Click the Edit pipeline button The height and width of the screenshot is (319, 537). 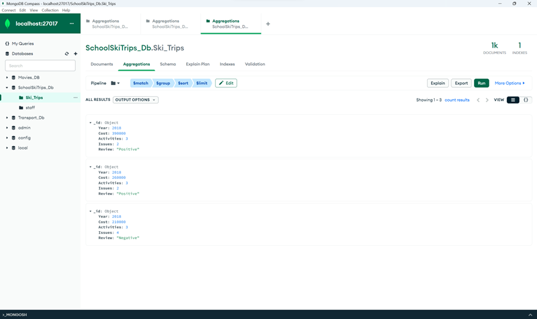tap(226, 83)
